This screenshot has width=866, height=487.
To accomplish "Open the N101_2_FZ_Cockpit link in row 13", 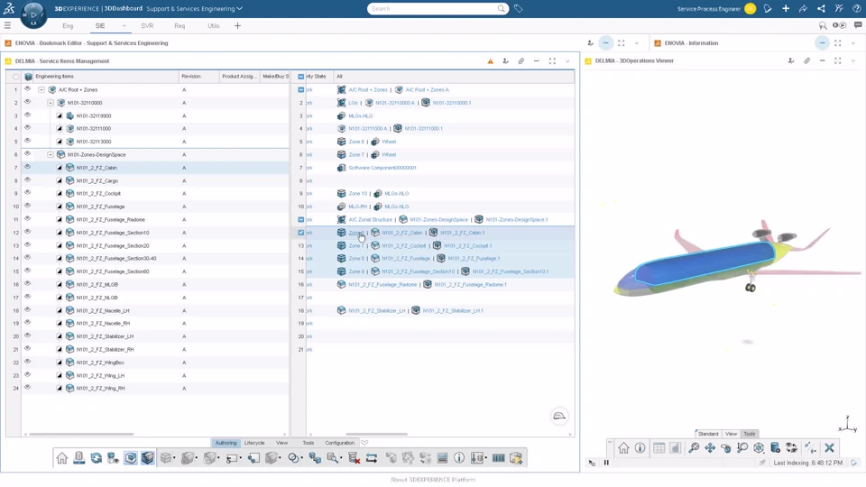I will [404, 245].
